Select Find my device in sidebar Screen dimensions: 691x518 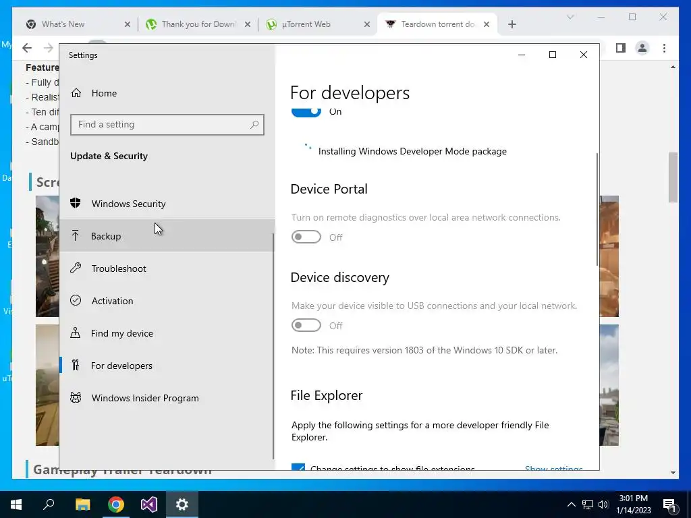tap(167, 333)
